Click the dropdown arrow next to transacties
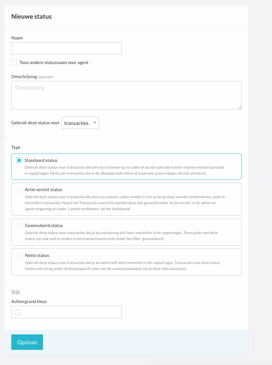 pyautogui.click(x=95, y=123)
